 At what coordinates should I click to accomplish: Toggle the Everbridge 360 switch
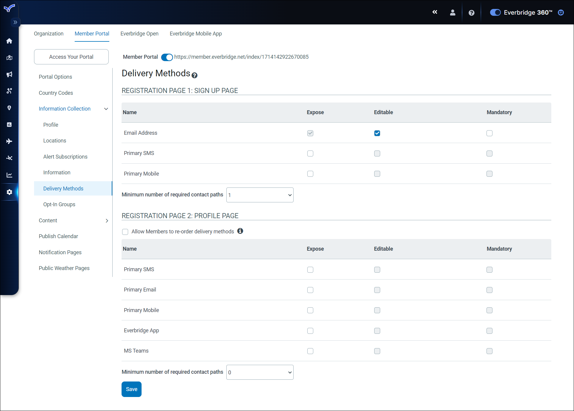pyautogui.click(x=495, y=13)
